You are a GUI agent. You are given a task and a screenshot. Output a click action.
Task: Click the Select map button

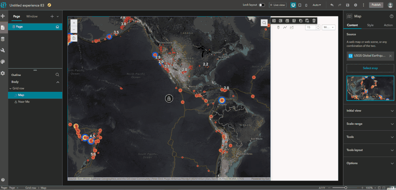[370, 68]
